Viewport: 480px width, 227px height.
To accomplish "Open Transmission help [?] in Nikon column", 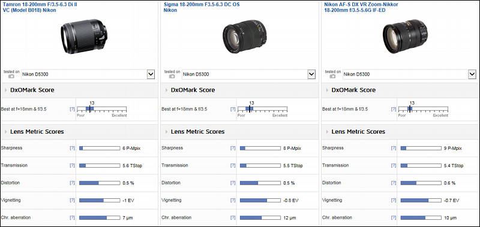I will [x=394, y=165].
